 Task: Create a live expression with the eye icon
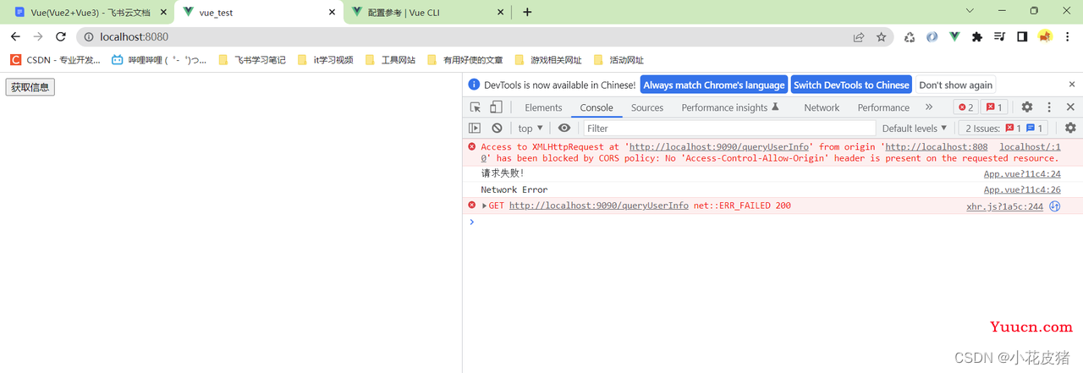(564, 128)
